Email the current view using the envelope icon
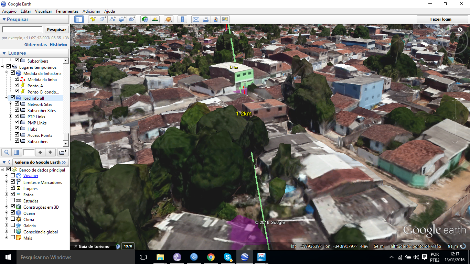This screenshot has height=264, width=470. (196, 19)
